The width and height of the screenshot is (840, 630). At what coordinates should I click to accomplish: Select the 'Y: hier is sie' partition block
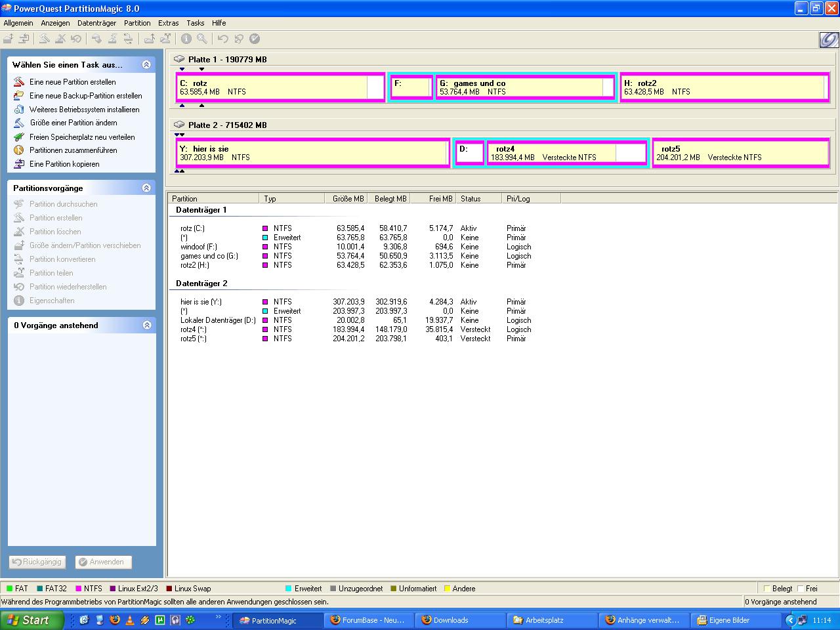[312, 153]
